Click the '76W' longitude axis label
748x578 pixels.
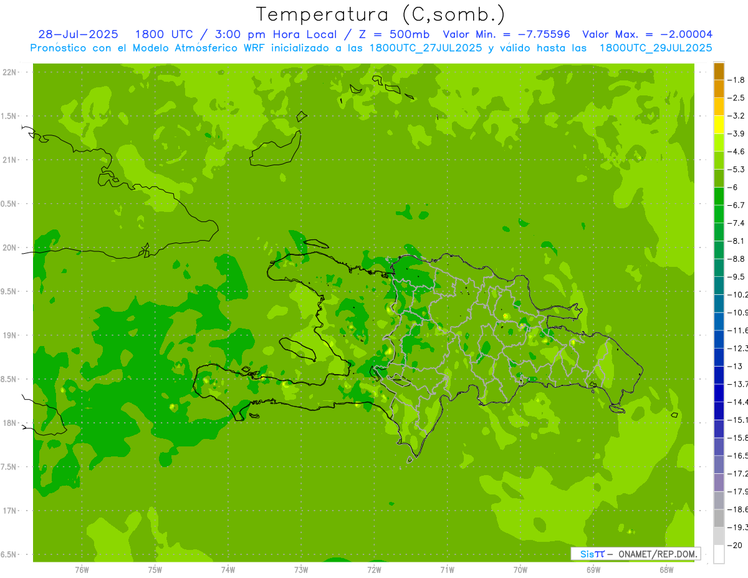[82, 569]
